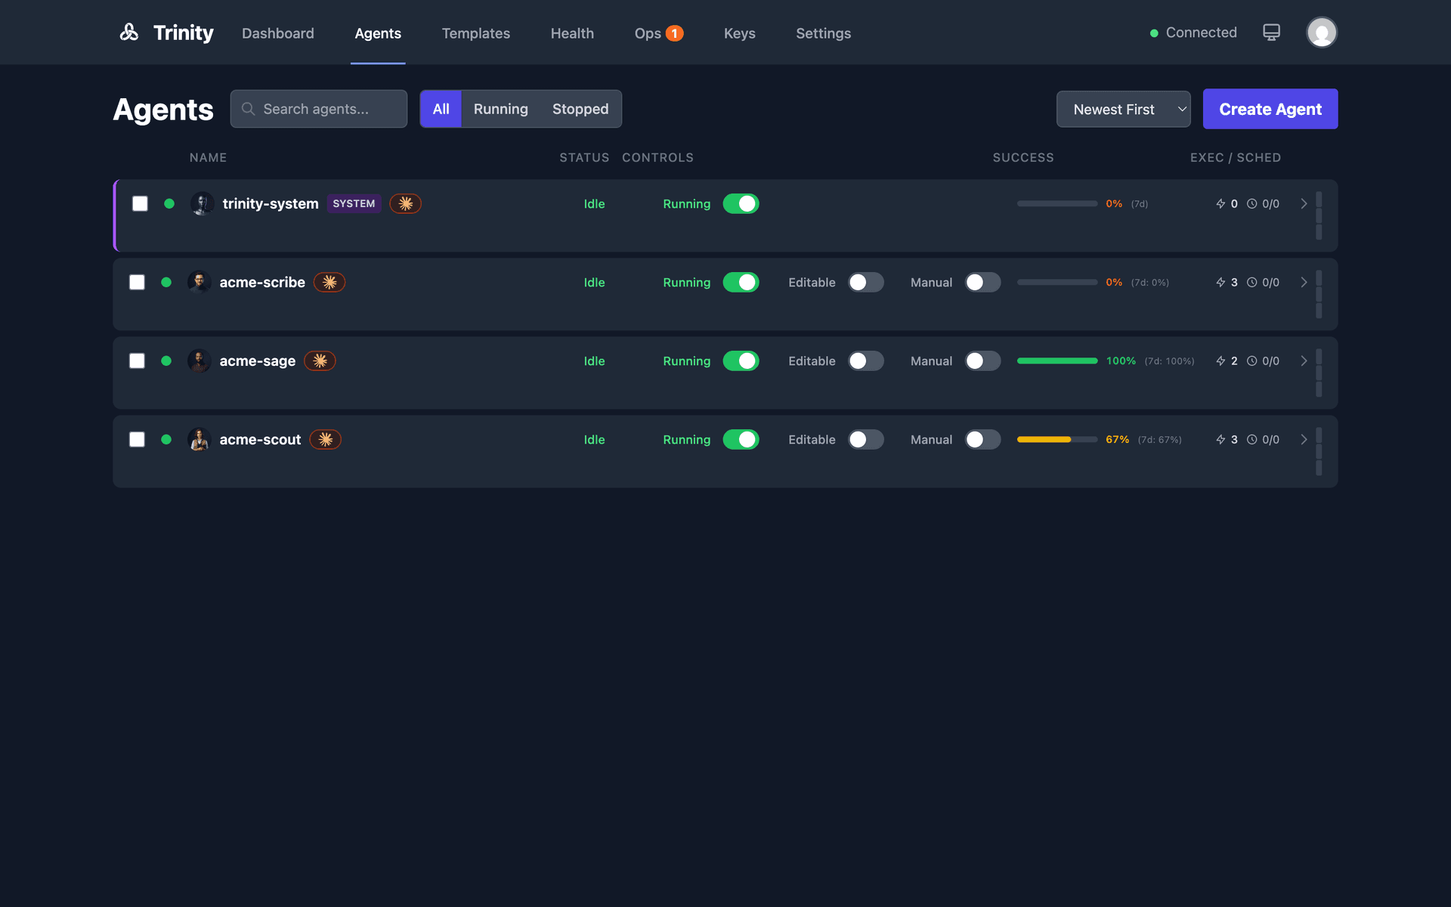The image size is (1451, 907).
Task: Click acme-scribe's profile avatar
Action: tap(200, 282)
